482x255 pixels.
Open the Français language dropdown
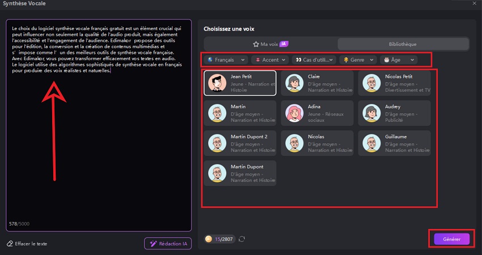click(226, 59)
